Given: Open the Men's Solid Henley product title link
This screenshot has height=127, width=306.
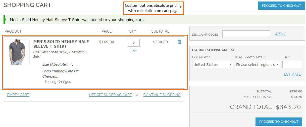Looking at the screenshot, I should point(61,44).
